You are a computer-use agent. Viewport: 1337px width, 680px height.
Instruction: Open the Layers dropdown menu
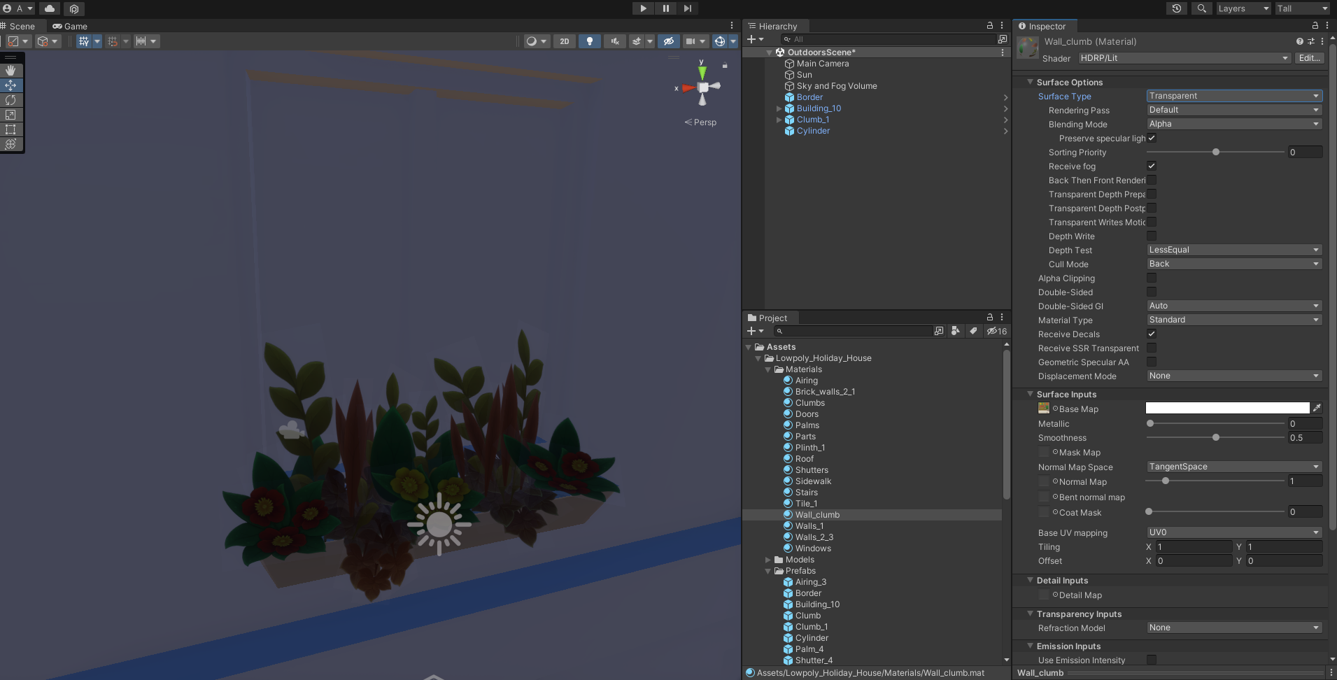1243,8
